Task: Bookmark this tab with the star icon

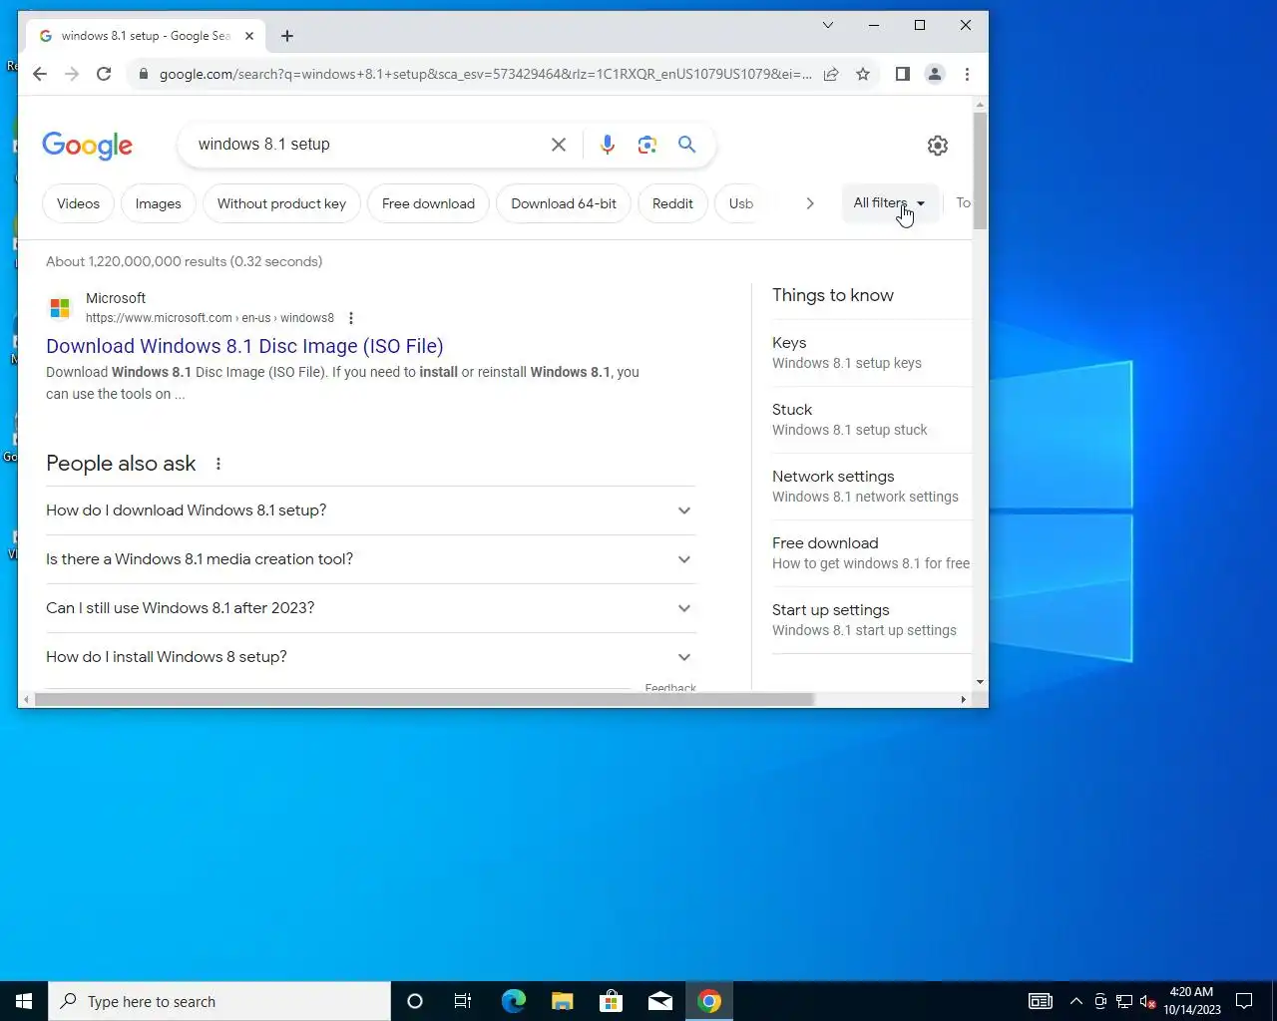Action: [863, 74]
